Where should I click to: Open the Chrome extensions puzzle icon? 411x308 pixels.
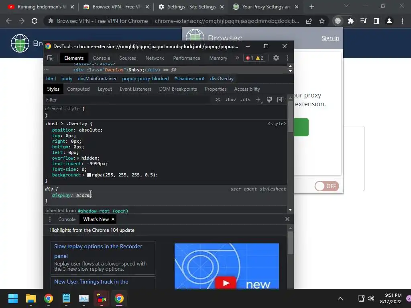click(x=350, y=21)
